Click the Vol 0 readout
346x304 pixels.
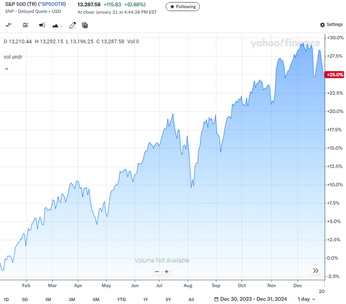point(133,41)
